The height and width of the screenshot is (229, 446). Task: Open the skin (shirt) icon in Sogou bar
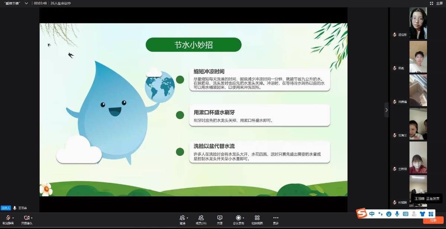(422, 214)
